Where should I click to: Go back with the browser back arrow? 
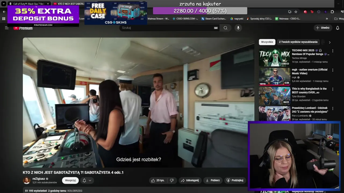4,12
